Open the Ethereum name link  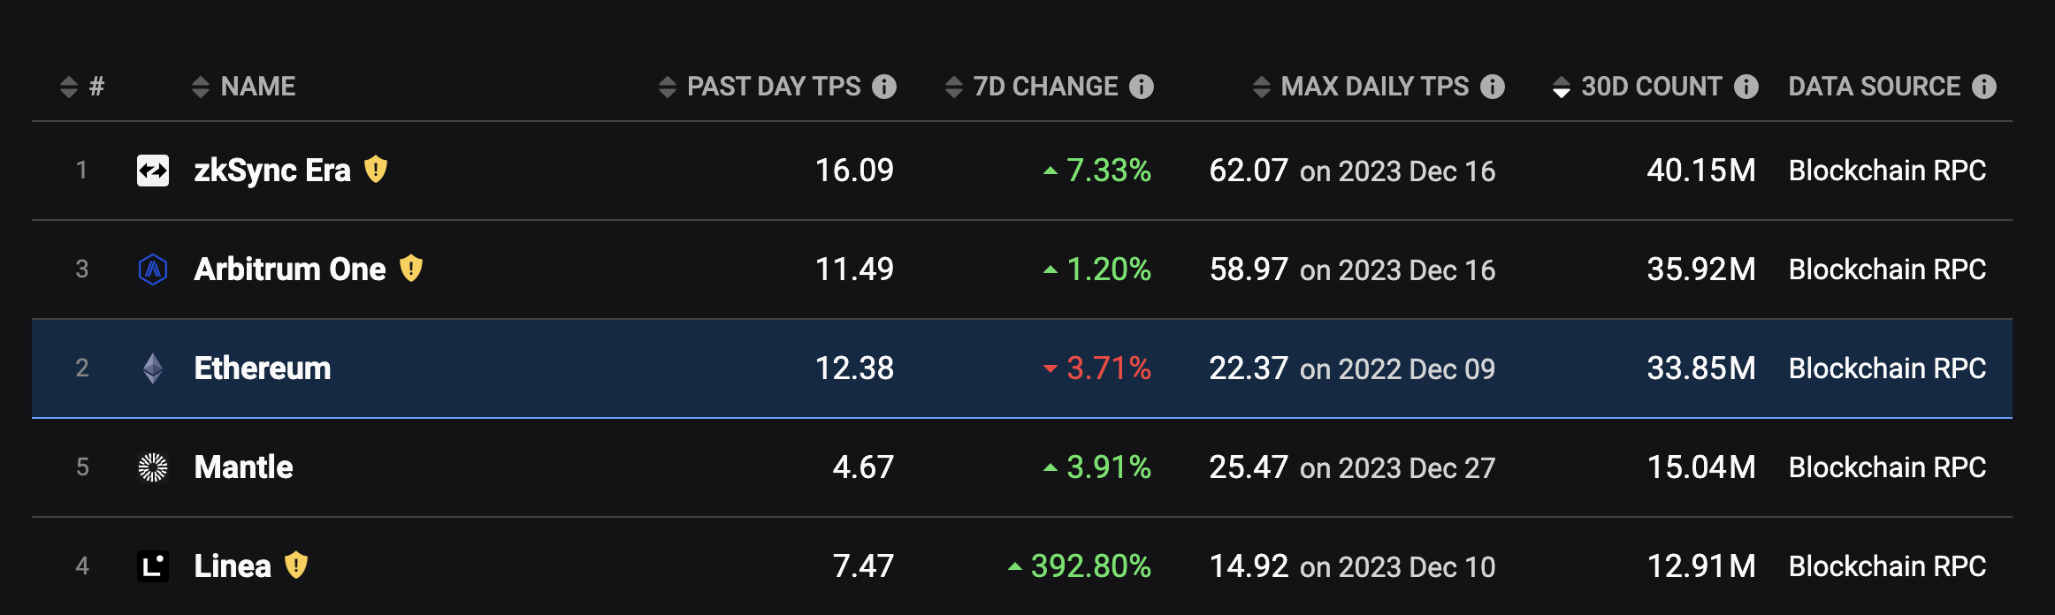coord(263,368)
